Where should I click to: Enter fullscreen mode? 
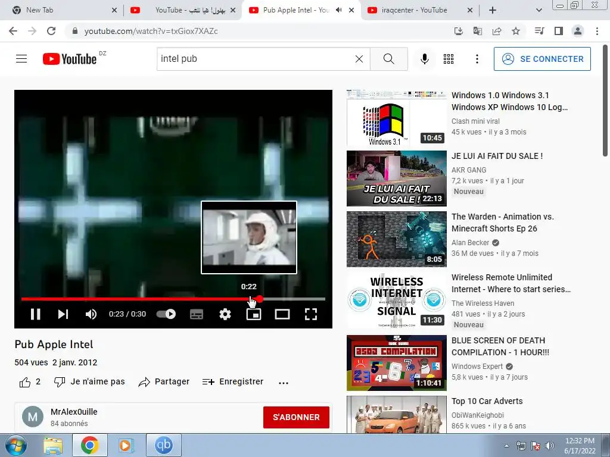click(311, 314)
